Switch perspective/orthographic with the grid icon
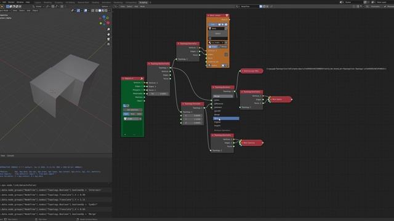Viewport: 394px width, 221px height. (x=108, y=44)
